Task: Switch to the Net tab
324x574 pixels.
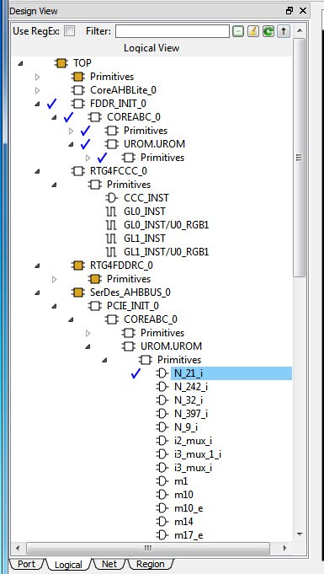Action: 109,564
